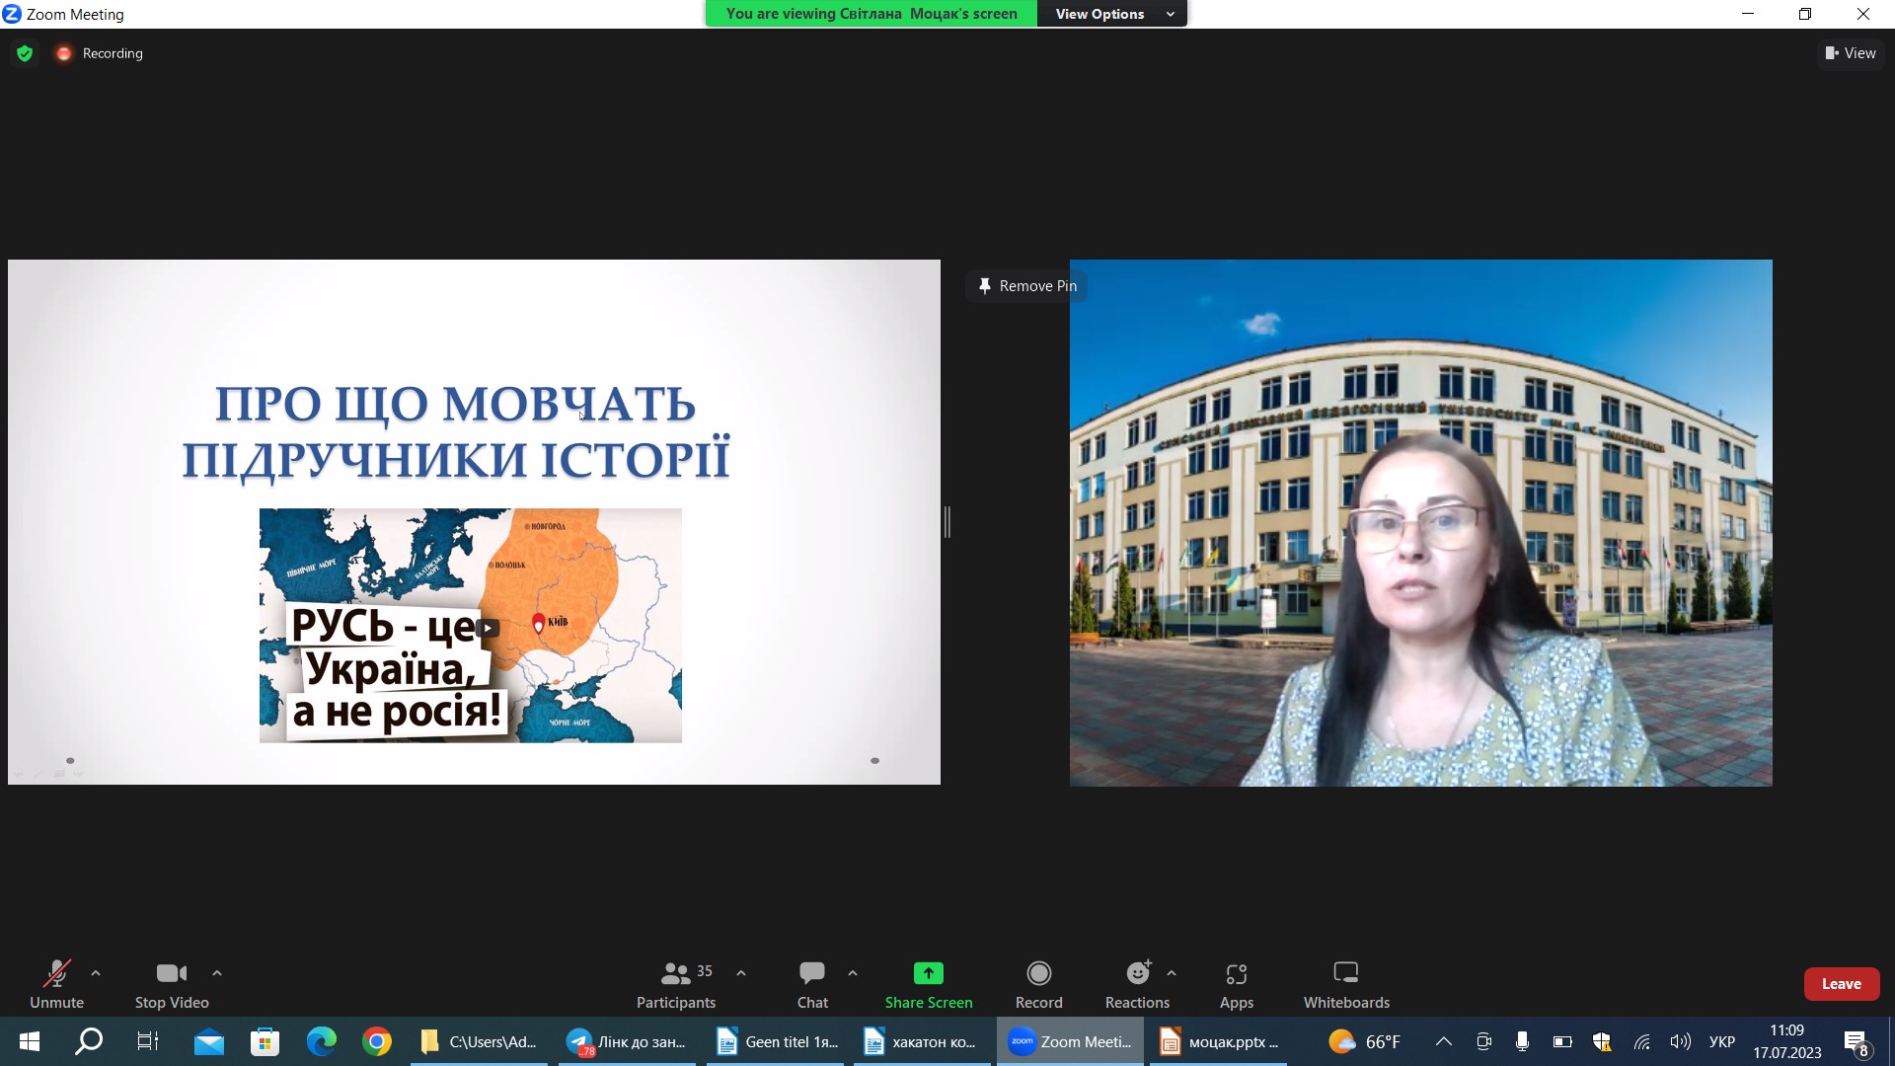Open the View Options dropdown

(x=1112, y=14)
